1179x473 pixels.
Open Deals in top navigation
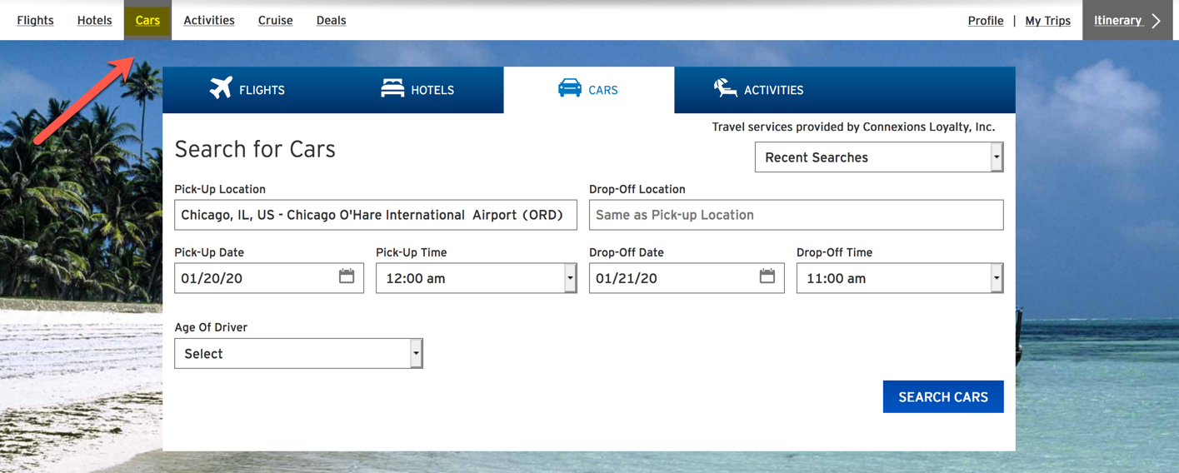click(331, 20)
